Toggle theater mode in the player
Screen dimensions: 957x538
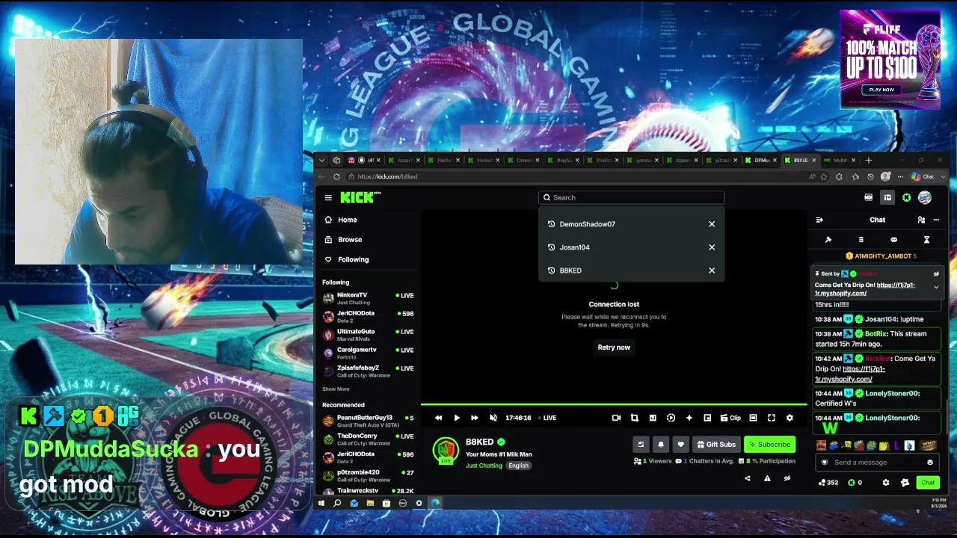(753, 418)
